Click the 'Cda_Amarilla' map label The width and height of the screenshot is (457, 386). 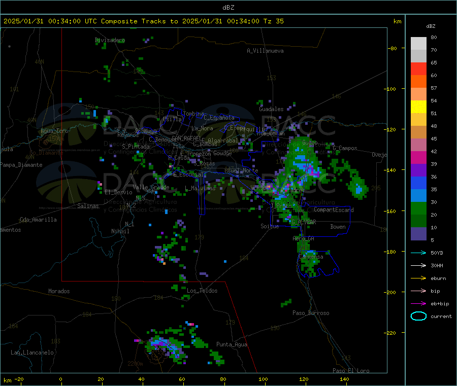(38, 220)
